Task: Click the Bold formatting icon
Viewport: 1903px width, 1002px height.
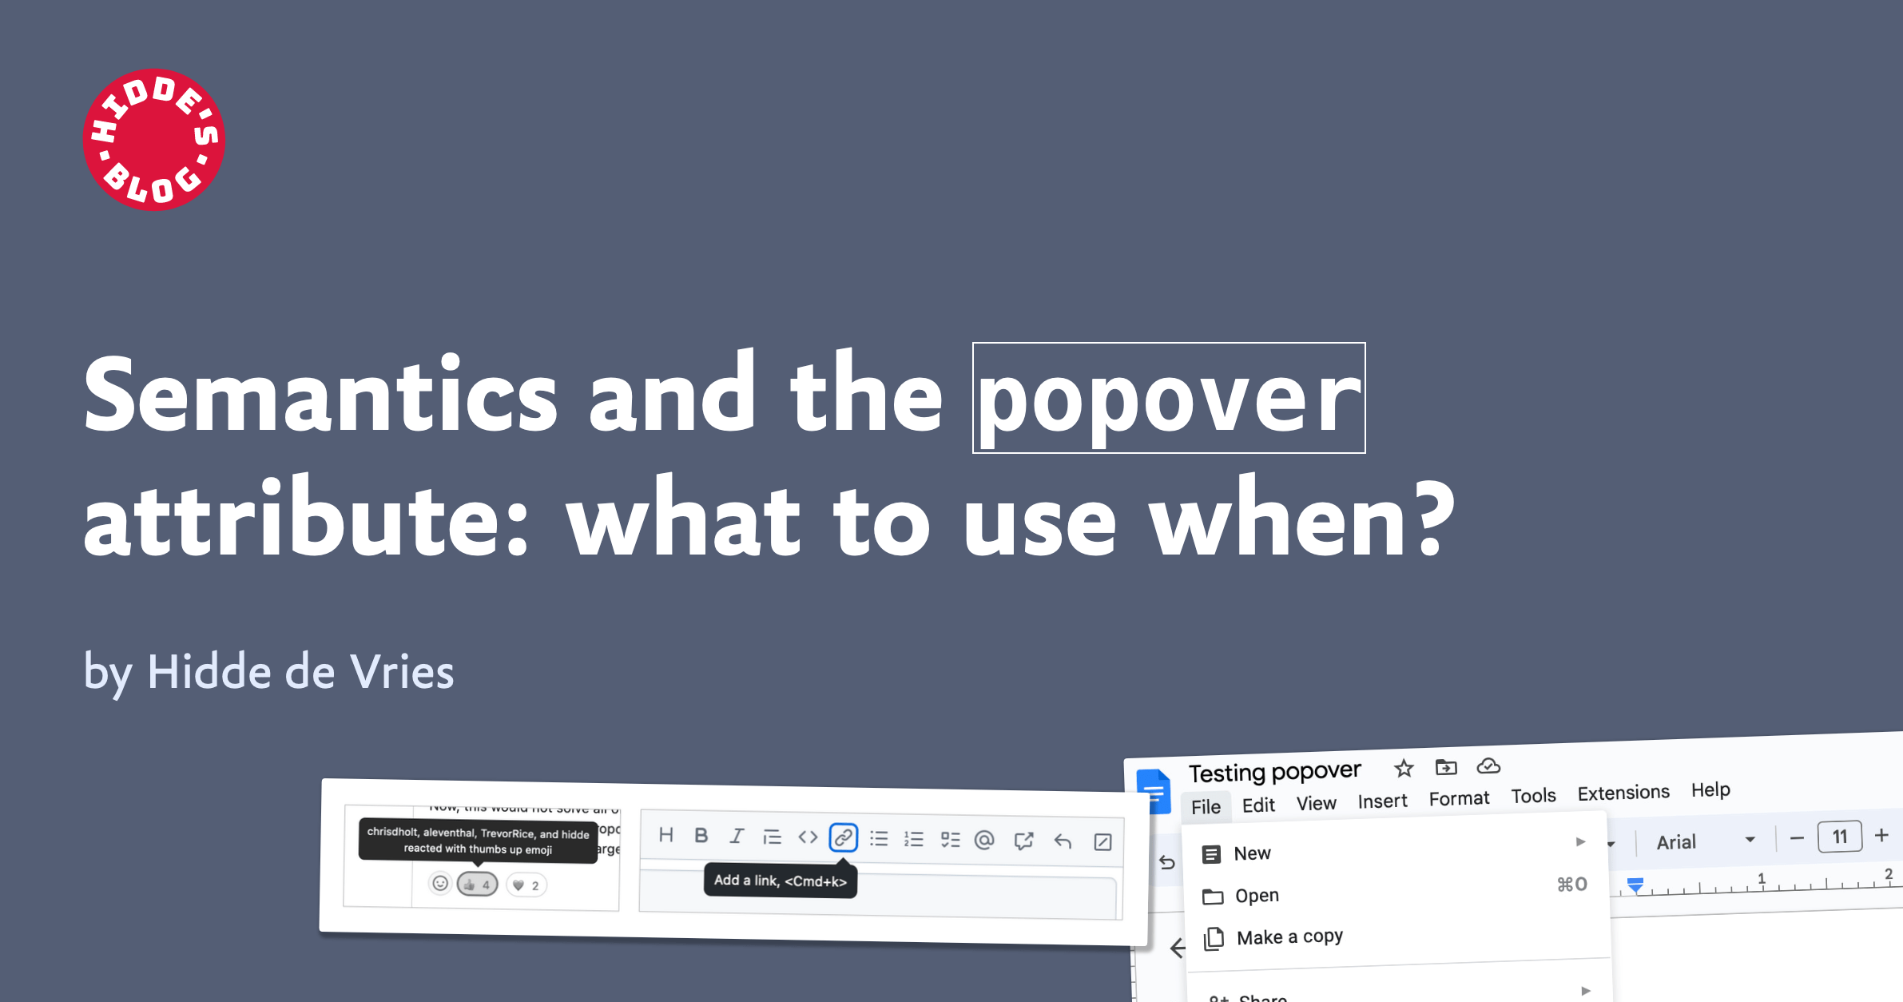Action: (x=701, y=835)
